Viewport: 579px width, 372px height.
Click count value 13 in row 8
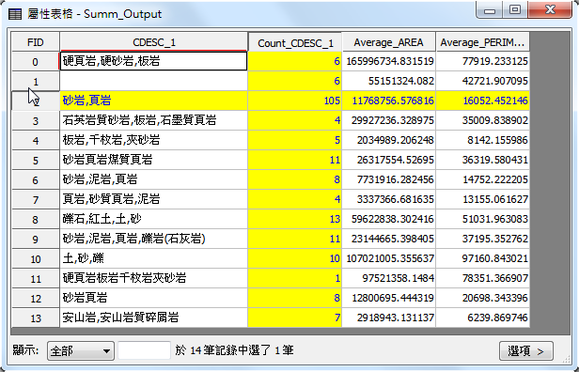(x=295, y=219)
